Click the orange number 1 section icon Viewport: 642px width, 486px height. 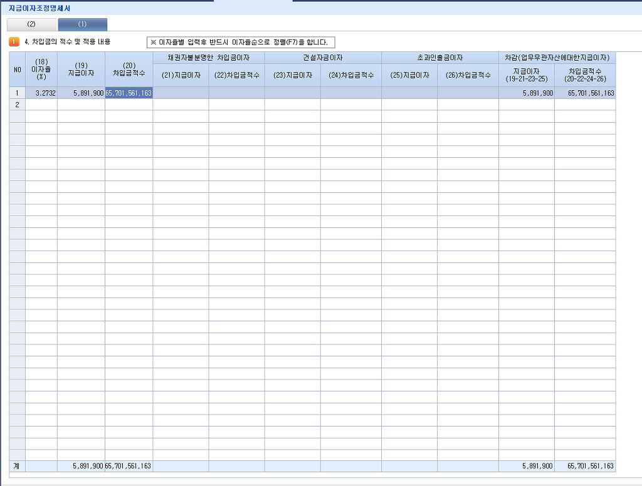(14, 42)
